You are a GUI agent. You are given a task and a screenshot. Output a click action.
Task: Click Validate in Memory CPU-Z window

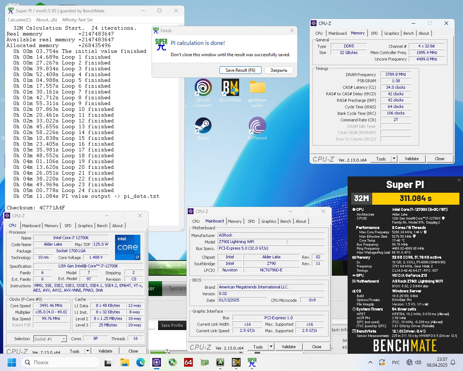[x=412, y=159]
